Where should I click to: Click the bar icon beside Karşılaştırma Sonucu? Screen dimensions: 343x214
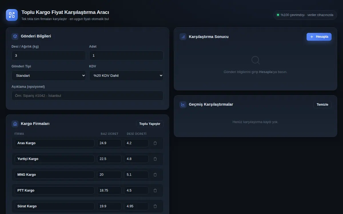coord(183,37)
